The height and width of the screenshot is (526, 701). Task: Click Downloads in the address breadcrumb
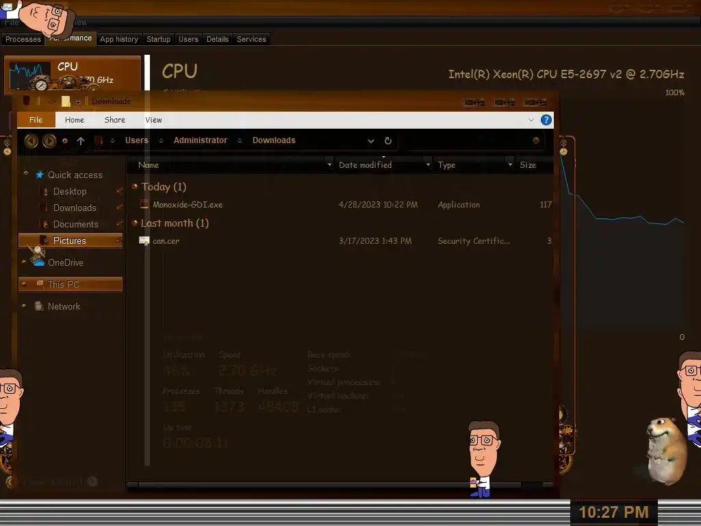[274, 140]
